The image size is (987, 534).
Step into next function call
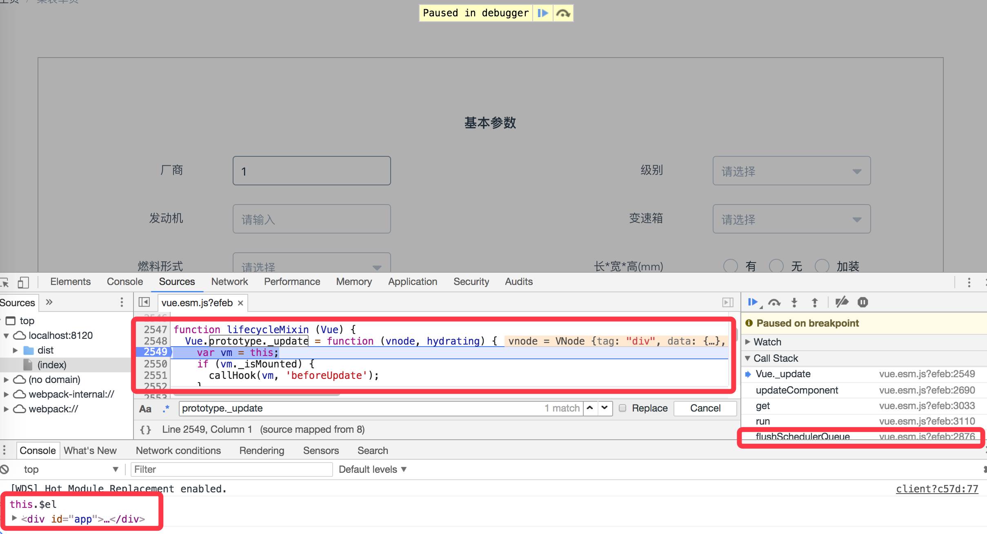[x=794, y=303]
